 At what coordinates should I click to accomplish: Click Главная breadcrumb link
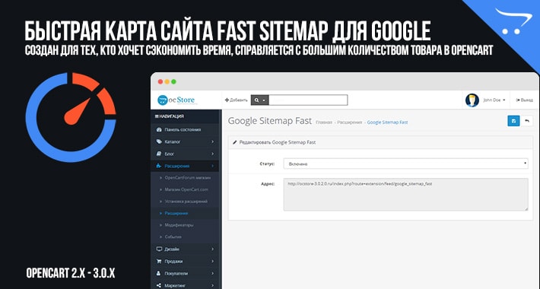tap(324, 122)
